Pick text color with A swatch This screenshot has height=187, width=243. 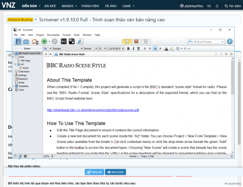point(166,49)
